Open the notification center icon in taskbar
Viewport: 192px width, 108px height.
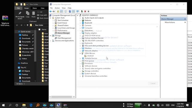[x=187, y=105]
